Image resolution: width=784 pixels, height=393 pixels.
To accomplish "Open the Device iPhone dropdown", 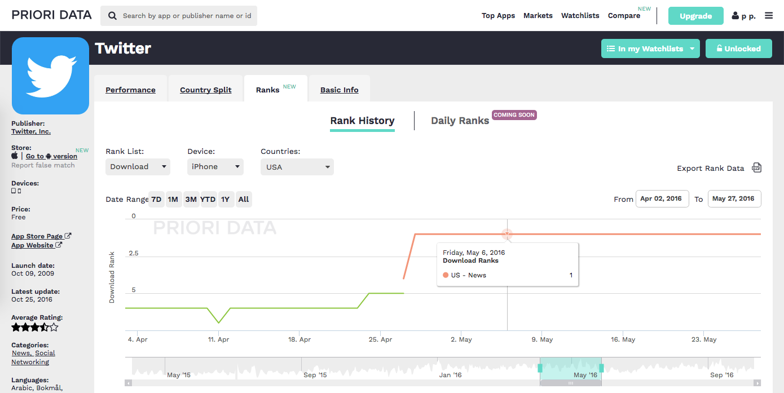I will click(x=215, y=166).
